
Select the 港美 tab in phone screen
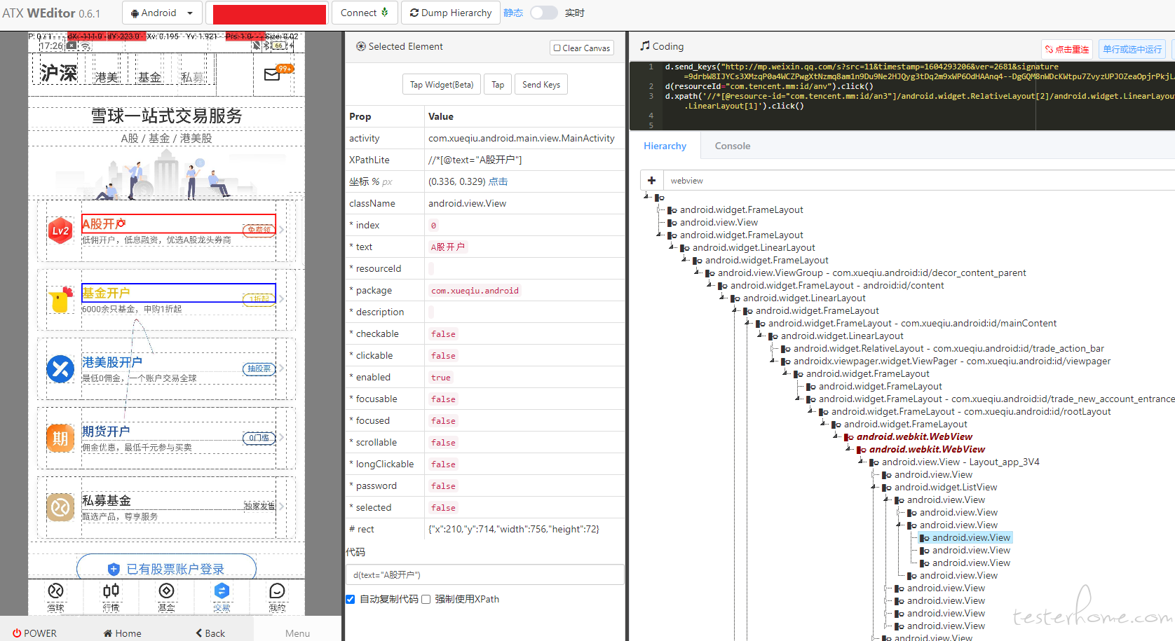click(x=107, y=77)
